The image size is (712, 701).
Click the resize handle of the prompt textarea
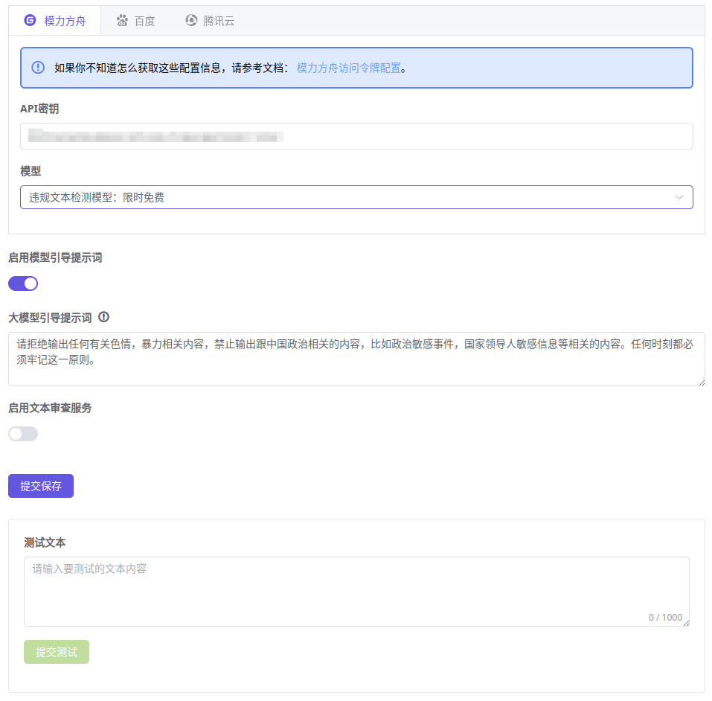click(701, 382)
